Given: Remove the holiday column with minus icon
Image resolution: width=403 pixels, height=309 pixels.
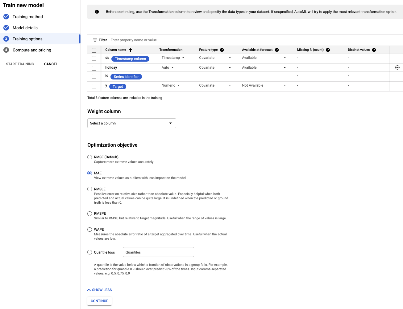Looking at the screenshot, I should coord(397,67).
